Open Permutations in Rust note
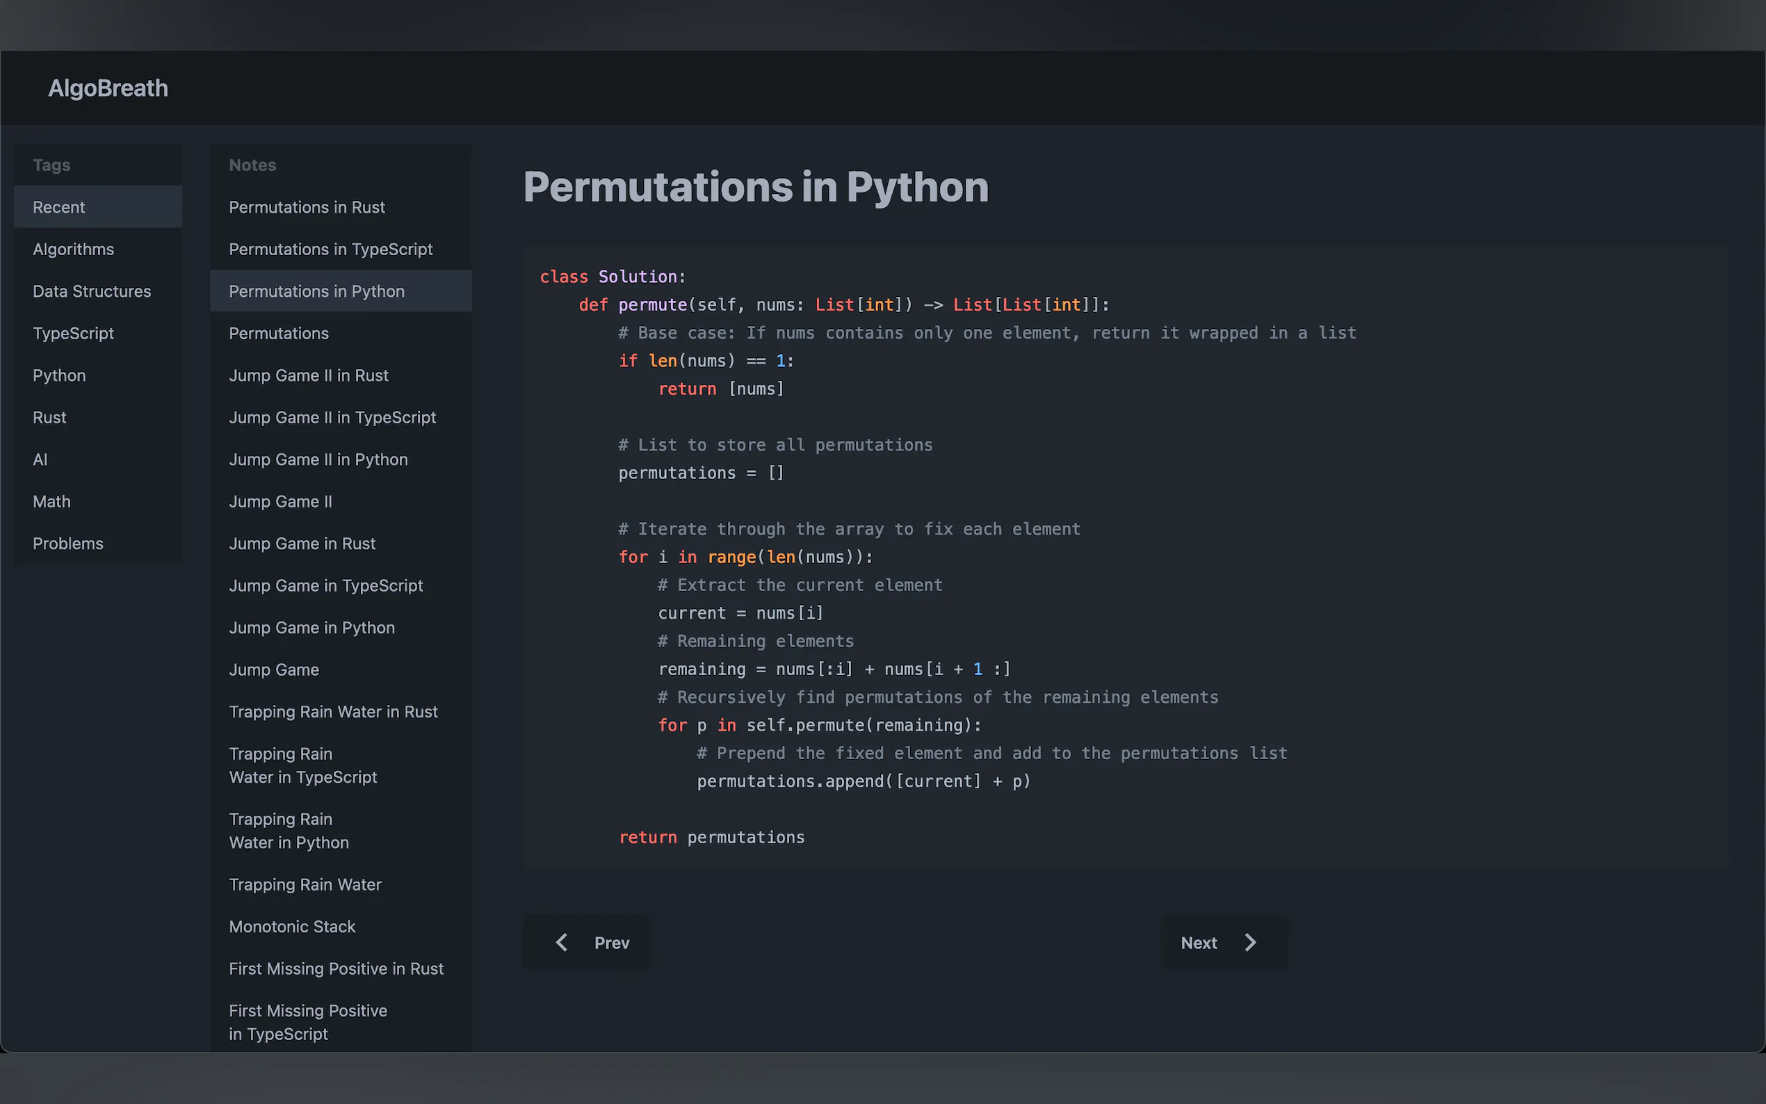This screenshot has width=1766, height=1104. click(307, 207)
